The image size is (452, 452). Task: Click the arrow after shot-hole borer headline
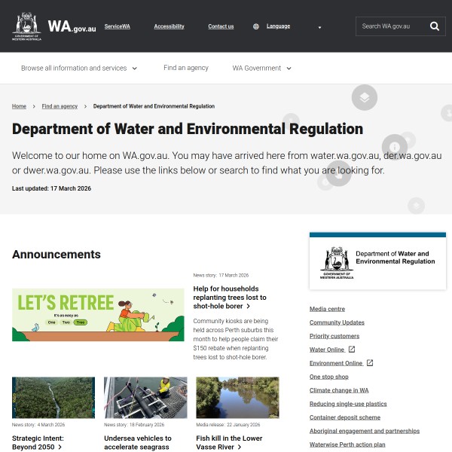[x=249, y=307]
